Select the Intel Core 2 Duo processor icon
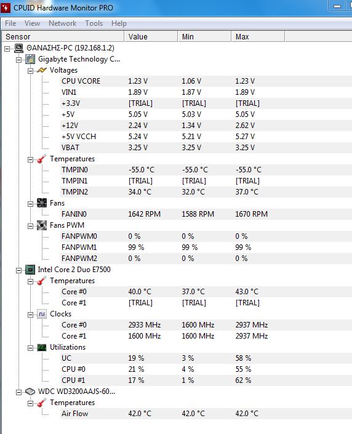This screenshot has width=352, height=434. pos(30,270)
